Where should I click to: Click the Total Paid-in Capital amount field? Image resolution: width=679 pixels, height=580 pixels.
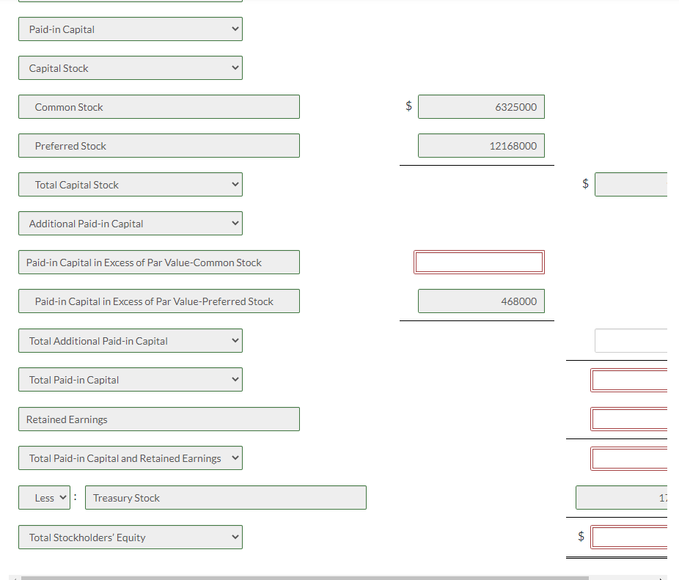coord(628,381)
